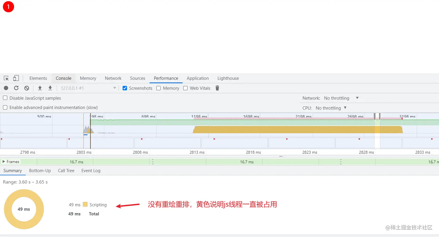Click the Total row label
The width and height of the screenshot is (439, 237).
coord(94,214)
